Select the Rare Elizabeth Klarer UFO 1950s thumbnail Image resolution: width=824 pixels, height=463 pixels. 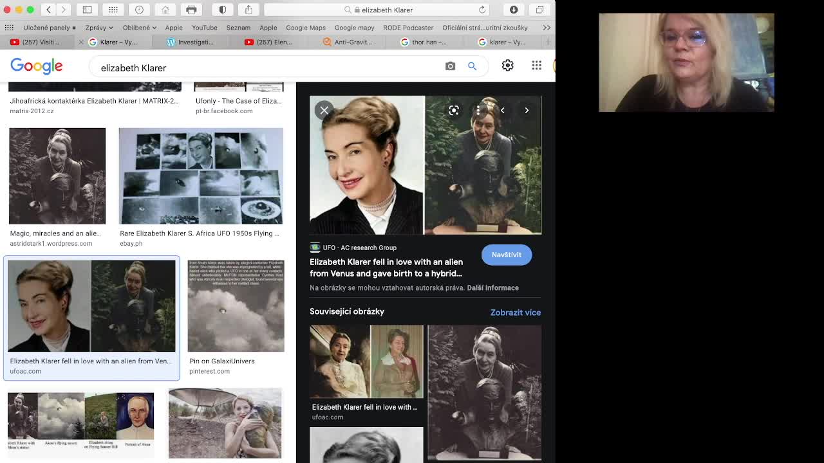[201, 176]
